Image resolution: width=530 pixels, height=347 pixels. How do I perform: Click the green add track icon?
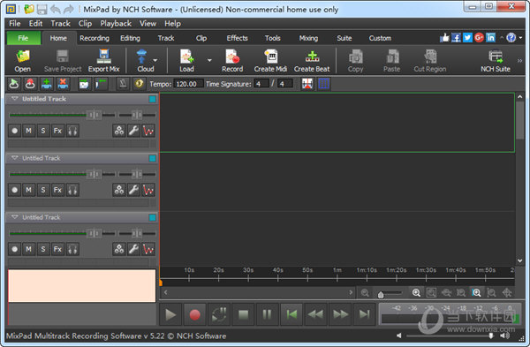coord(47,84)
